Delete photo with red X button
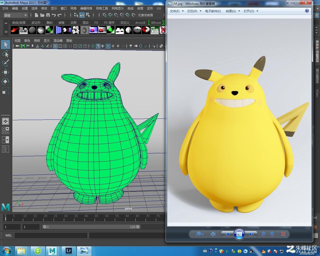The image size is (320, 256). (x=283, y=234)
